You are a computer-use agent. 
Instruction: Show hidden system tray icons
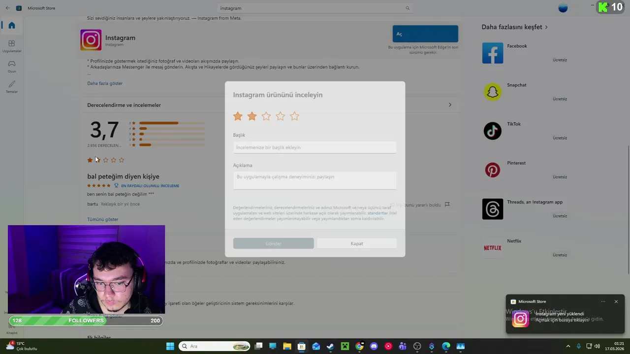568,346
